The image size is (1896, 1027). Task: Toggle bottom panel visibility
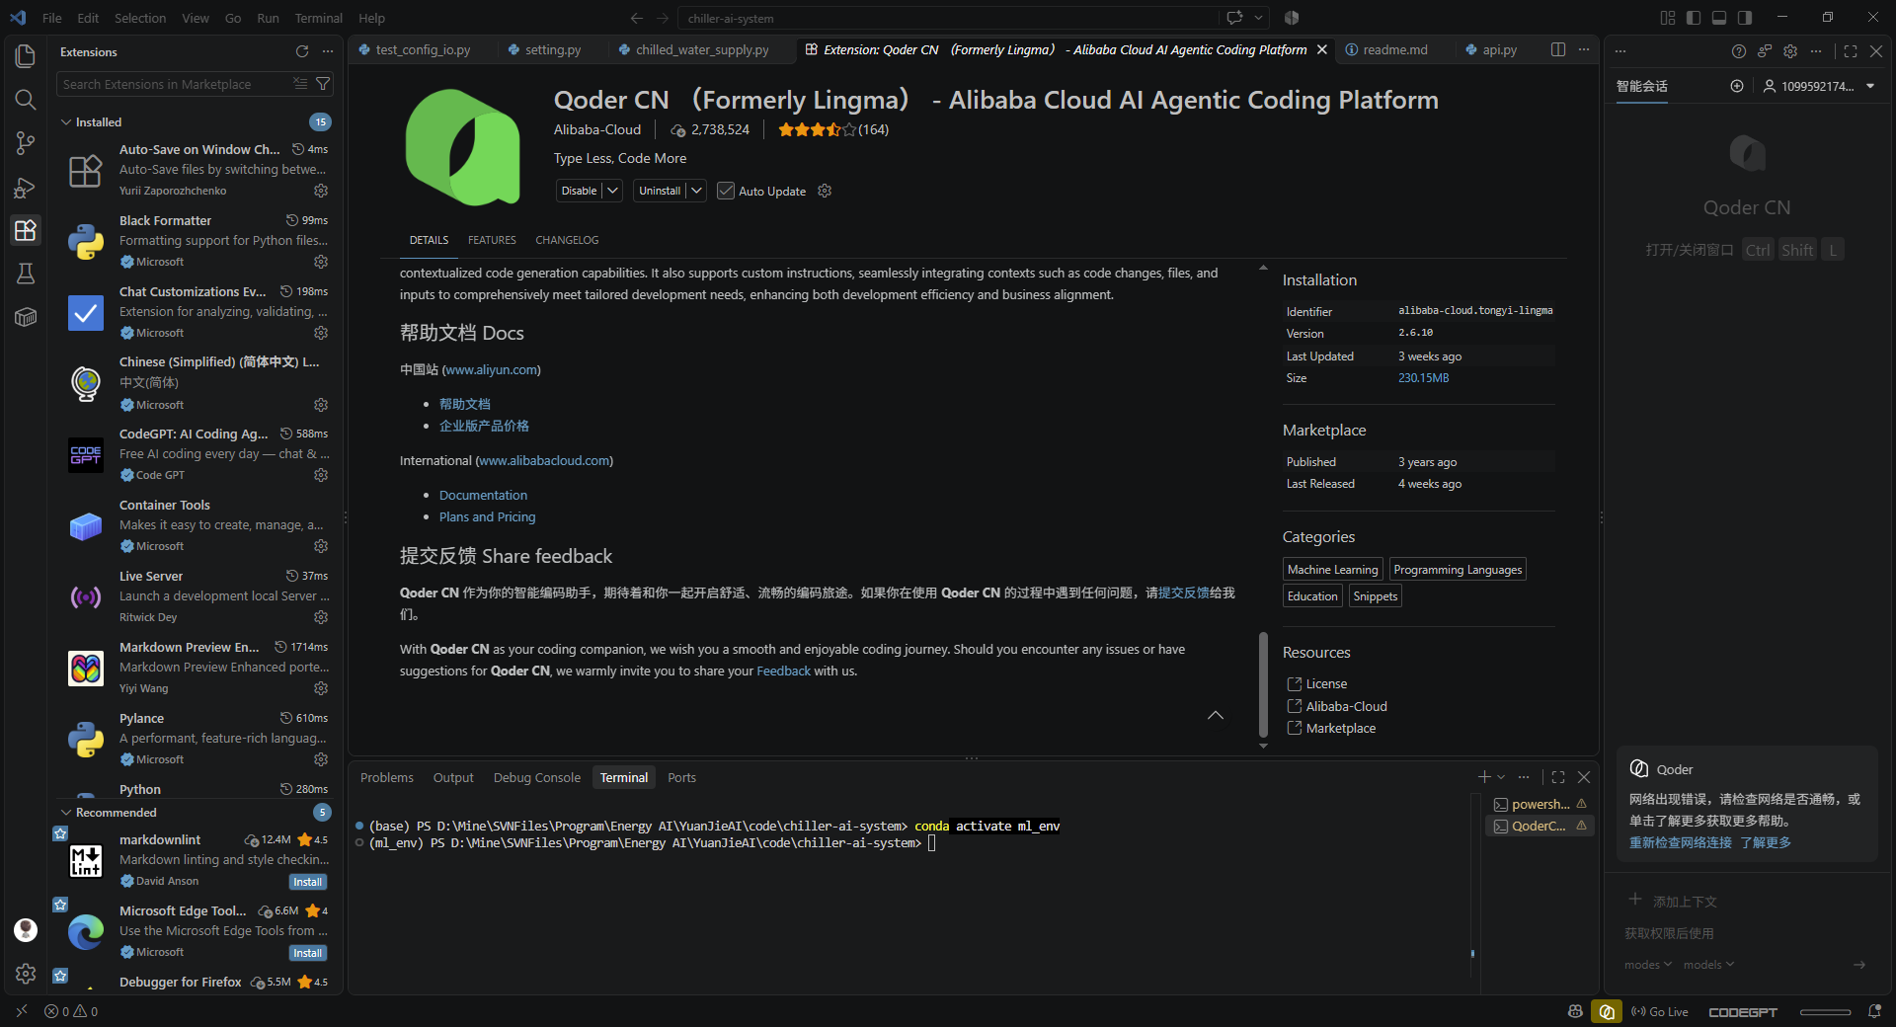1719,18
